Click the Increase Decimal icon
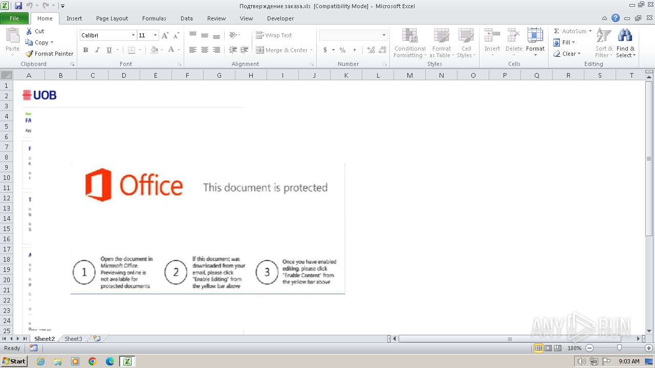 (370, 50)
